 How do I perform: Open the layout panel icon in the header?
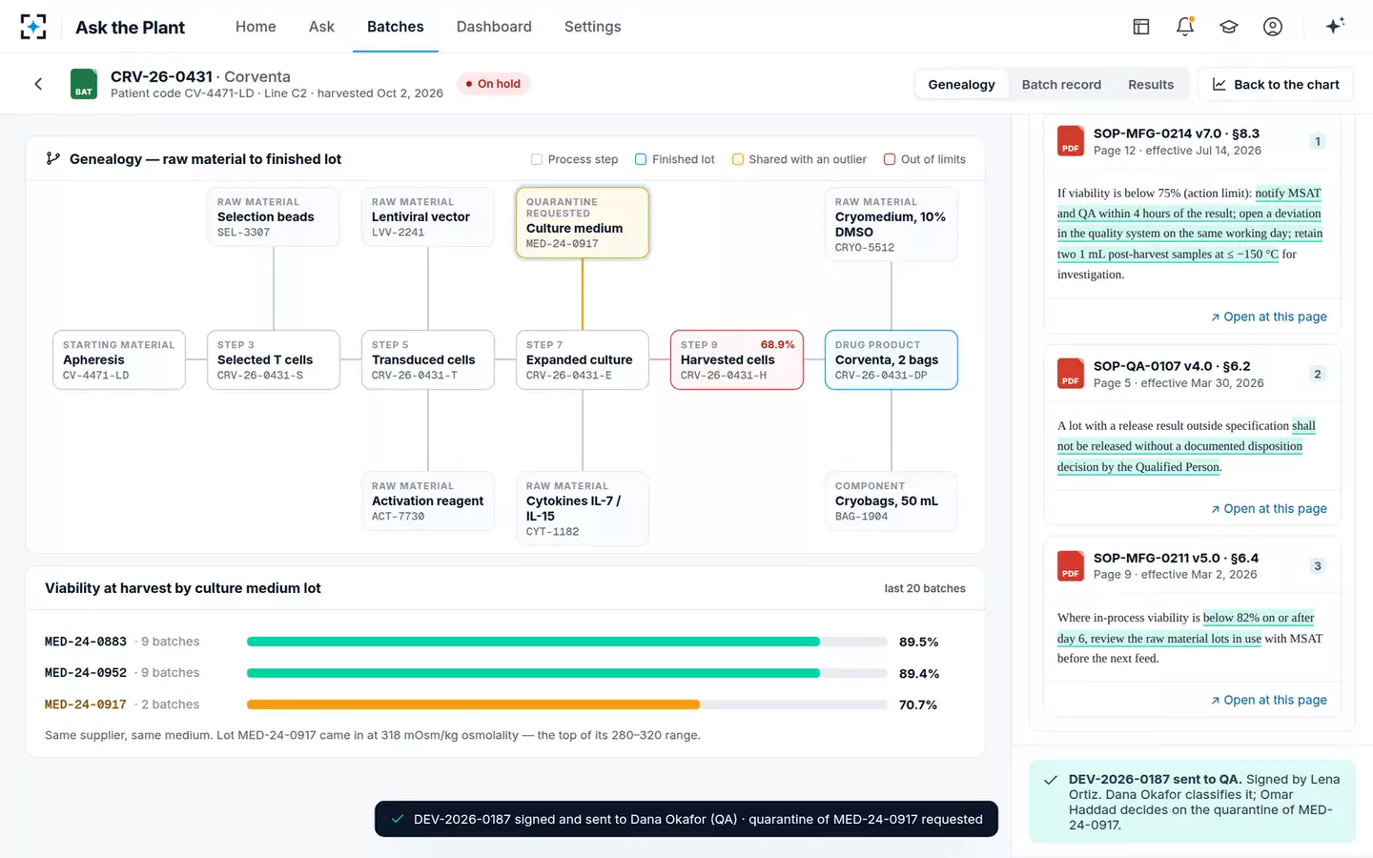tap(1141, 27)
